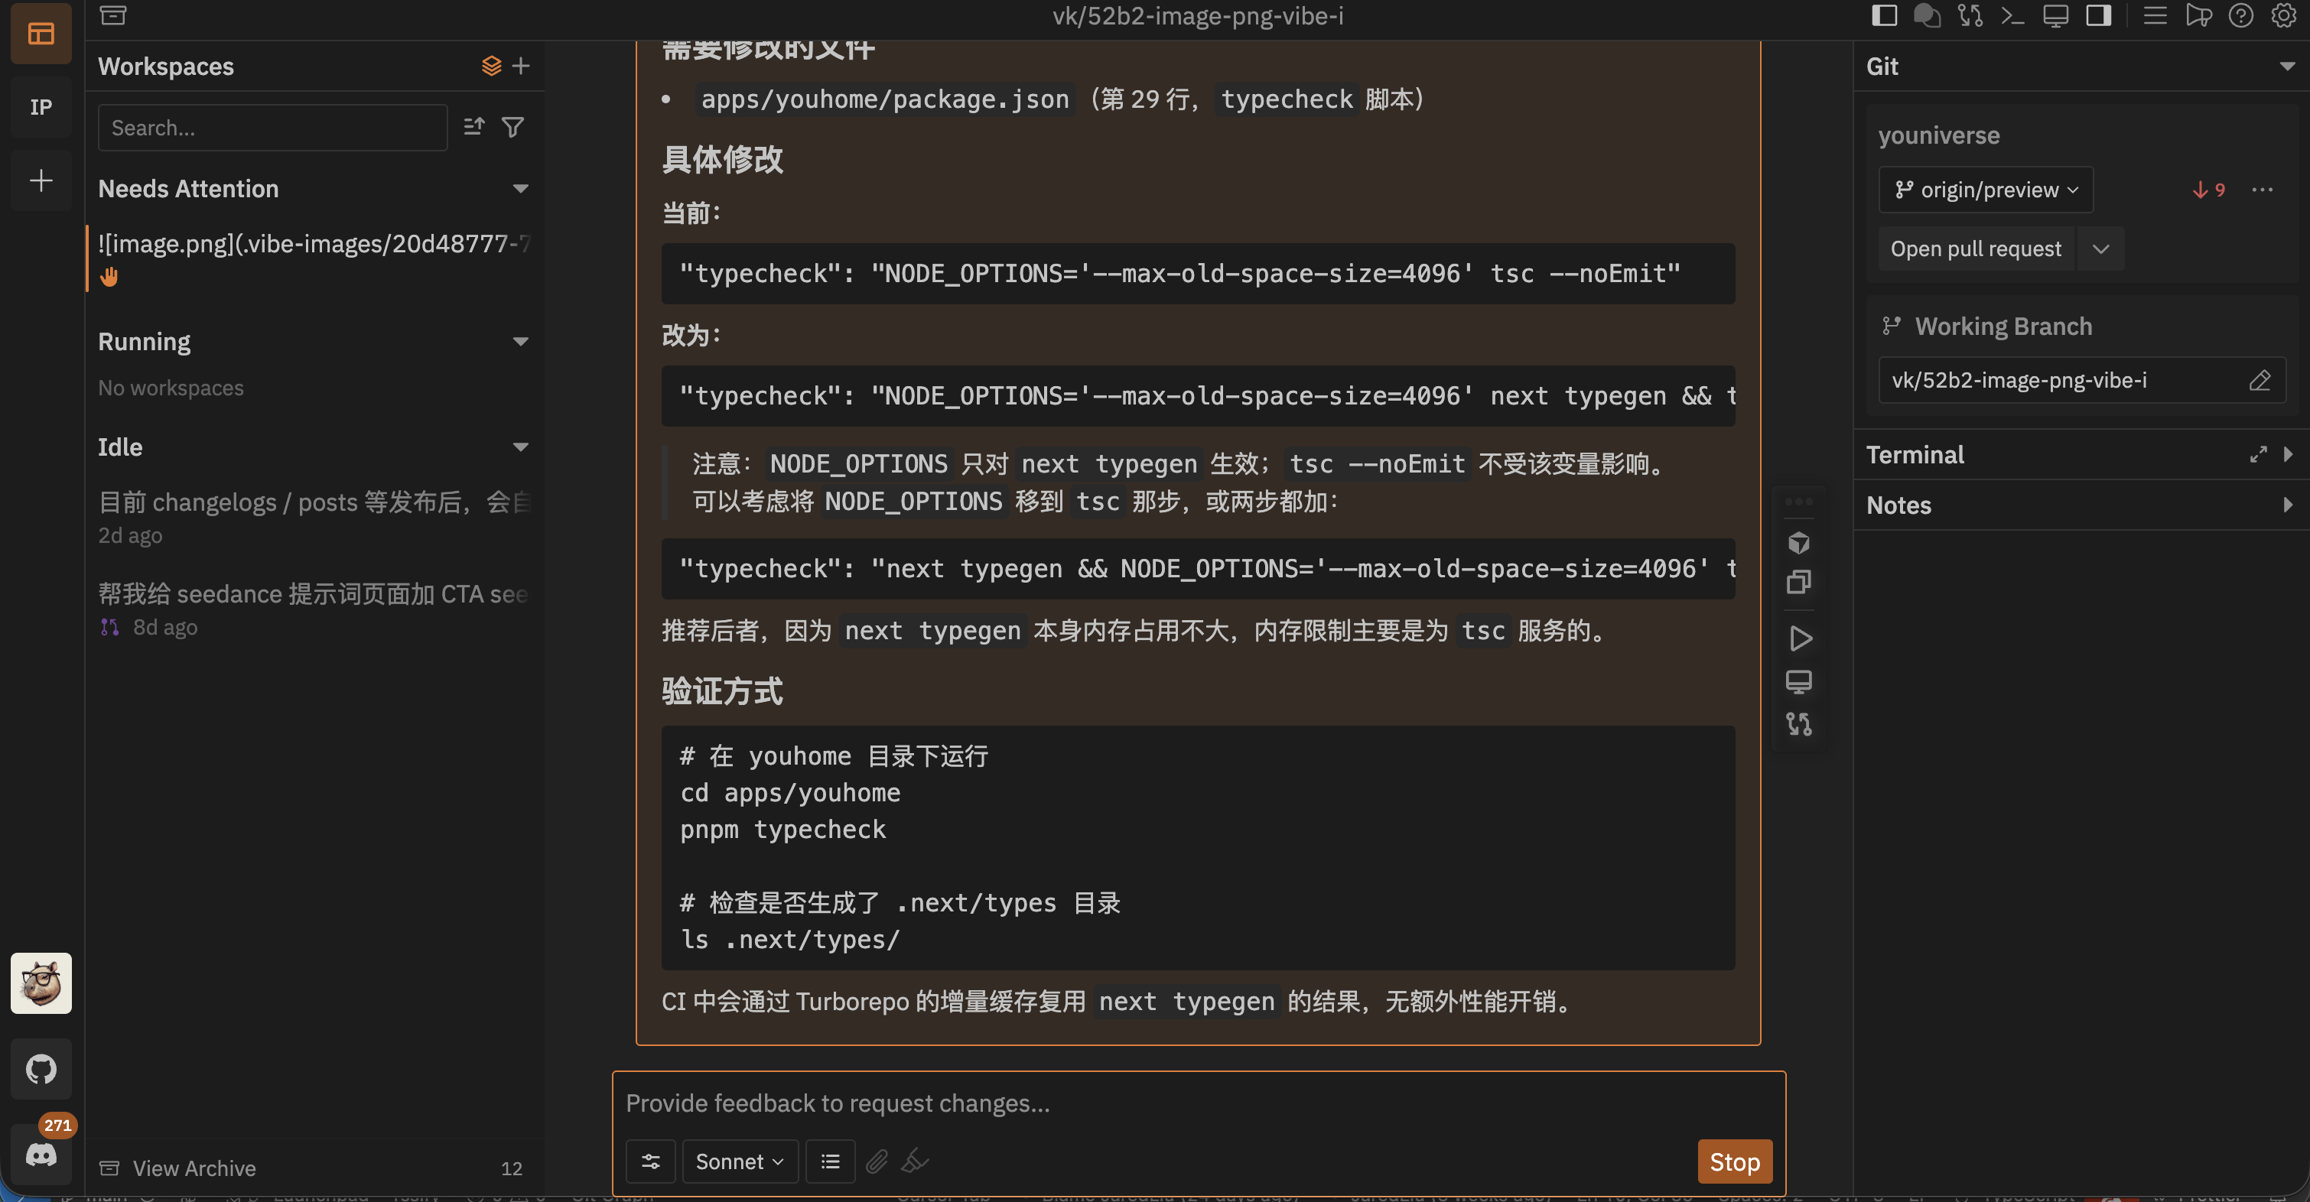The image size is (2310, 1202).
Task: Toggle the left sidebar panel
Action: click(1884, 16)
